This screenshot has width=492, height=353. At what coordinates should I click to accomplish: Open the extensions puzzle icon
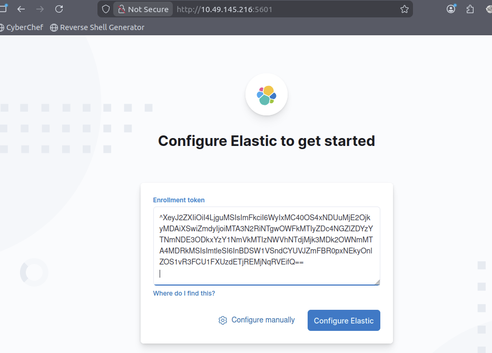pyautogui.click(x=470, y=9)
